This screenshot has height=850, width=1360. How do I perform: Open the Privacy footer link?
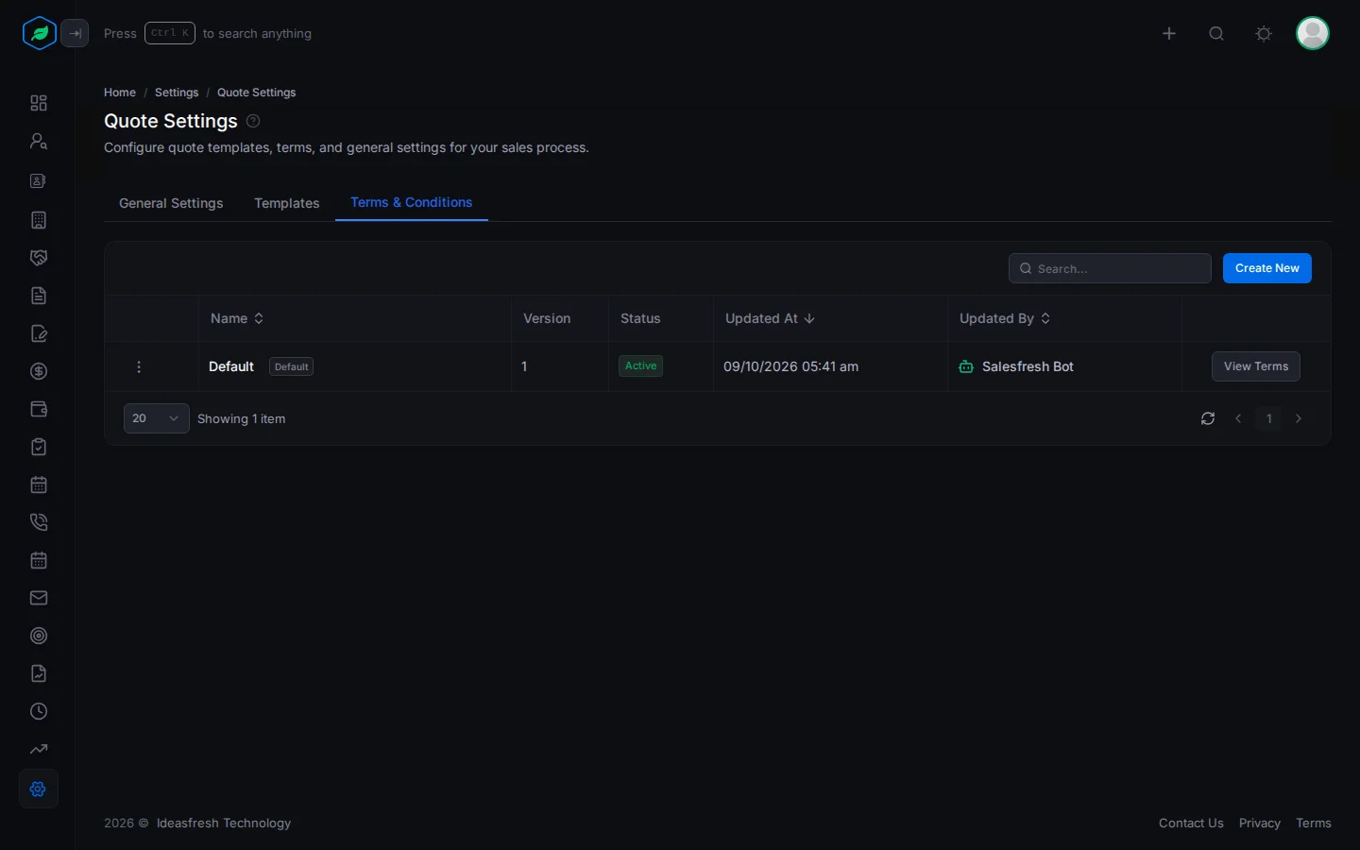point(1260,824)
